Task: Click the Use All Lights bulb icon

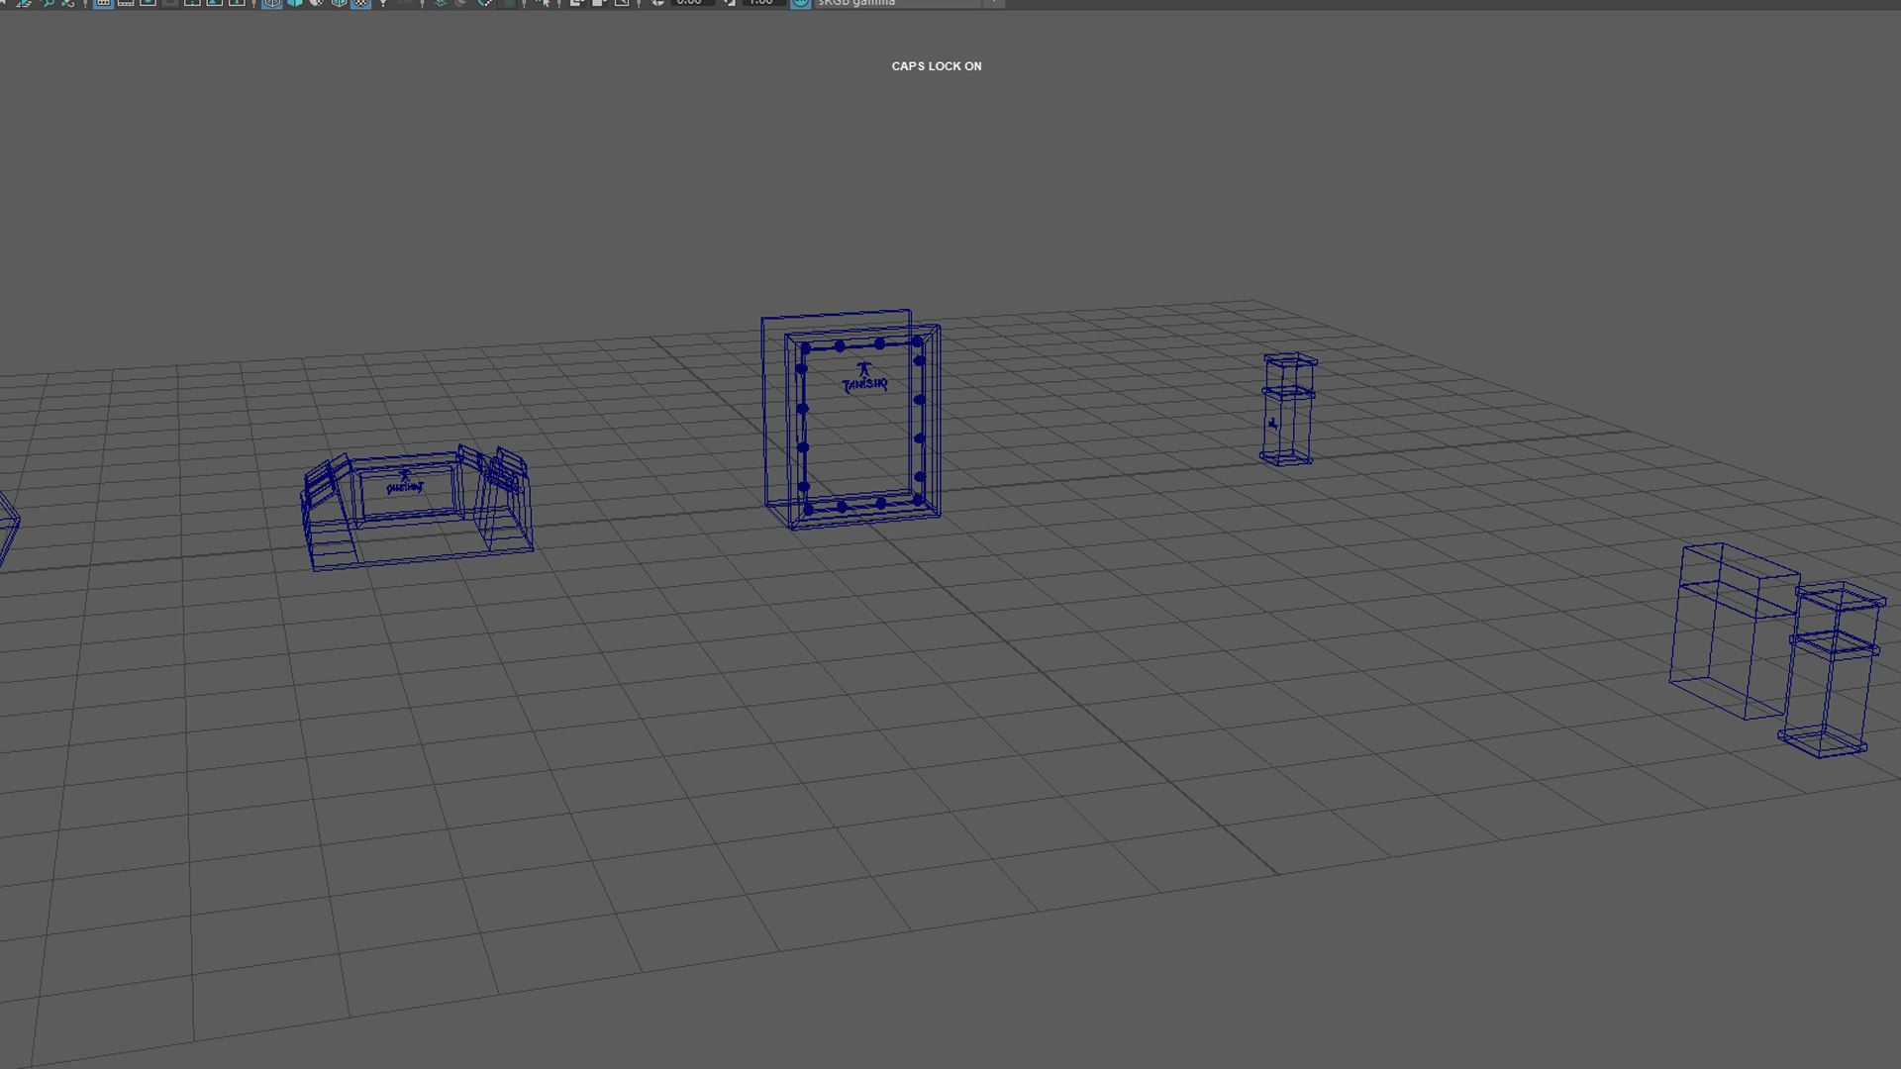Action: point(383,3)
